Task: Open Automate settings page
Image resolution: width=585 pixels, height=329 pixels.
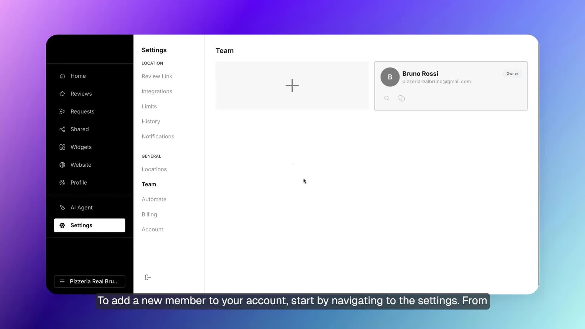Action: tap(154, 200)
